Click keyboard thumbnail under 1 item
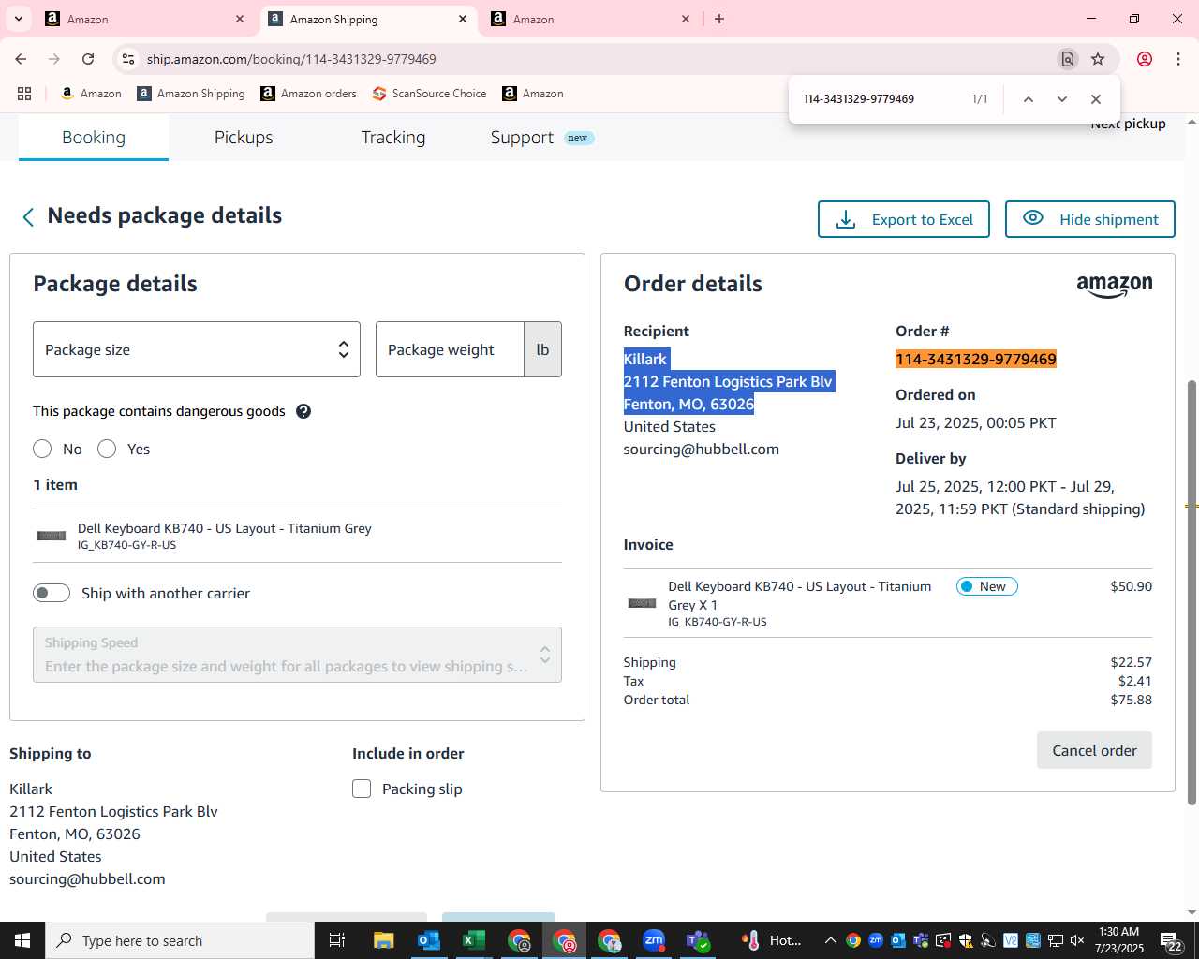Screen dimensions: 1199x959 click(x=52, y=536)
